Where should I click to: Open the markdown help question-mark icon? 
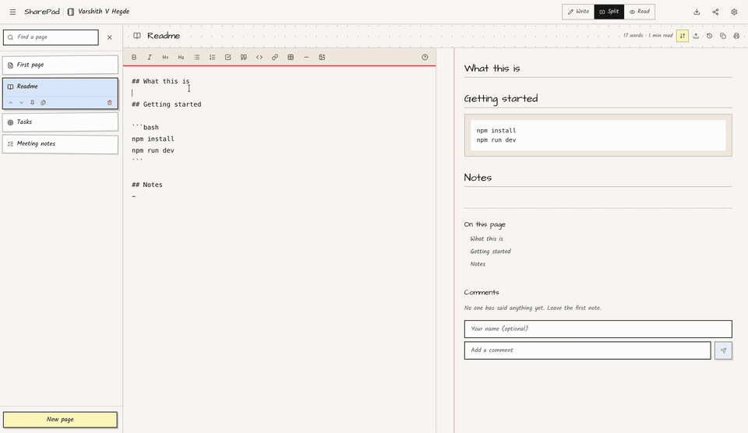pyautogui.click(x=425, y=57)
